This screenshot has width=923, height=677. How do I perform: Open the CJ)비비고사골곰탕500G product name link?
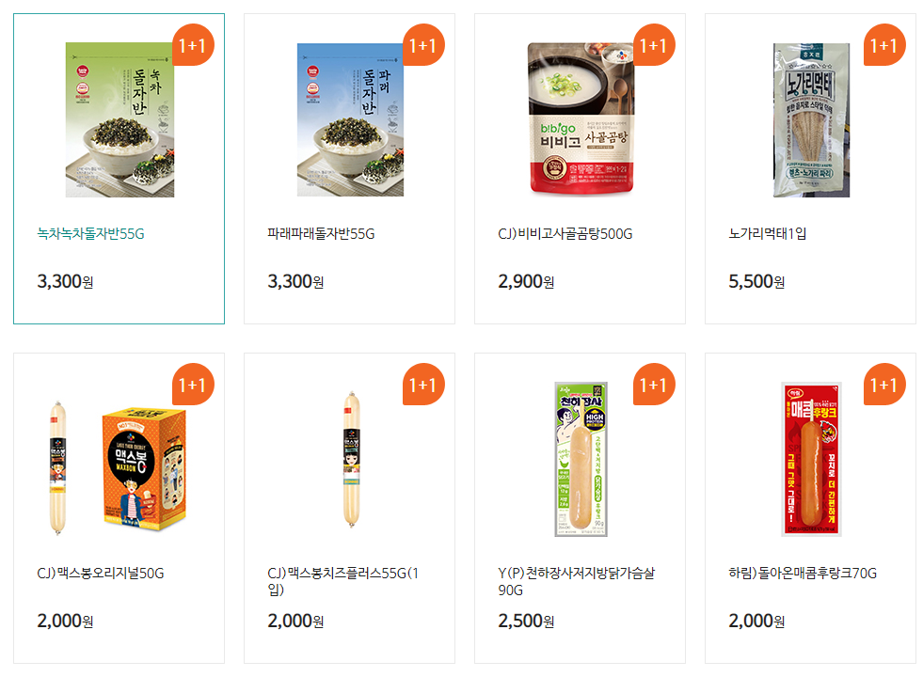(x=565, y=233)
